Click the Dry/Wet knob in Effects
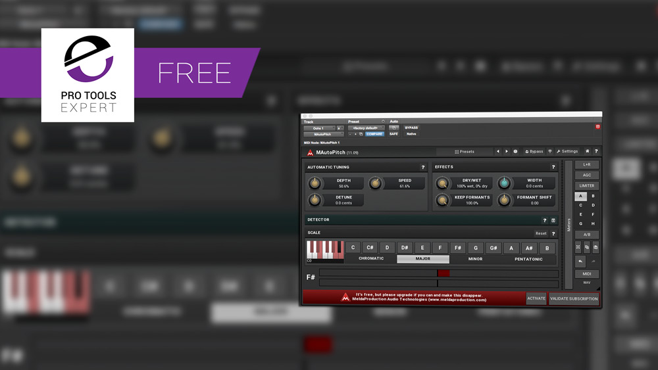The image size is (658, 370). click(x=442, y=183)
